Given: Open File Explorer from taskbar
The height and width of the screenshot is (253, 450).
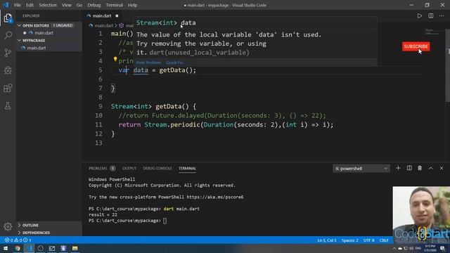Looking at the screenshot, I should coord(75,248).
